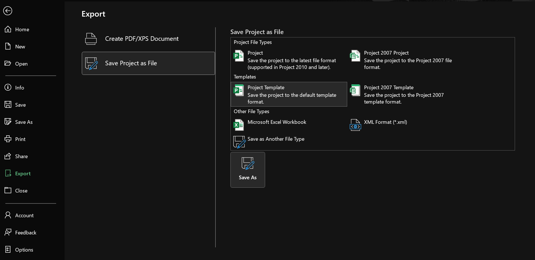Click the Open folder icon
This screenshot has height=260, width=535.
(8, 63)
